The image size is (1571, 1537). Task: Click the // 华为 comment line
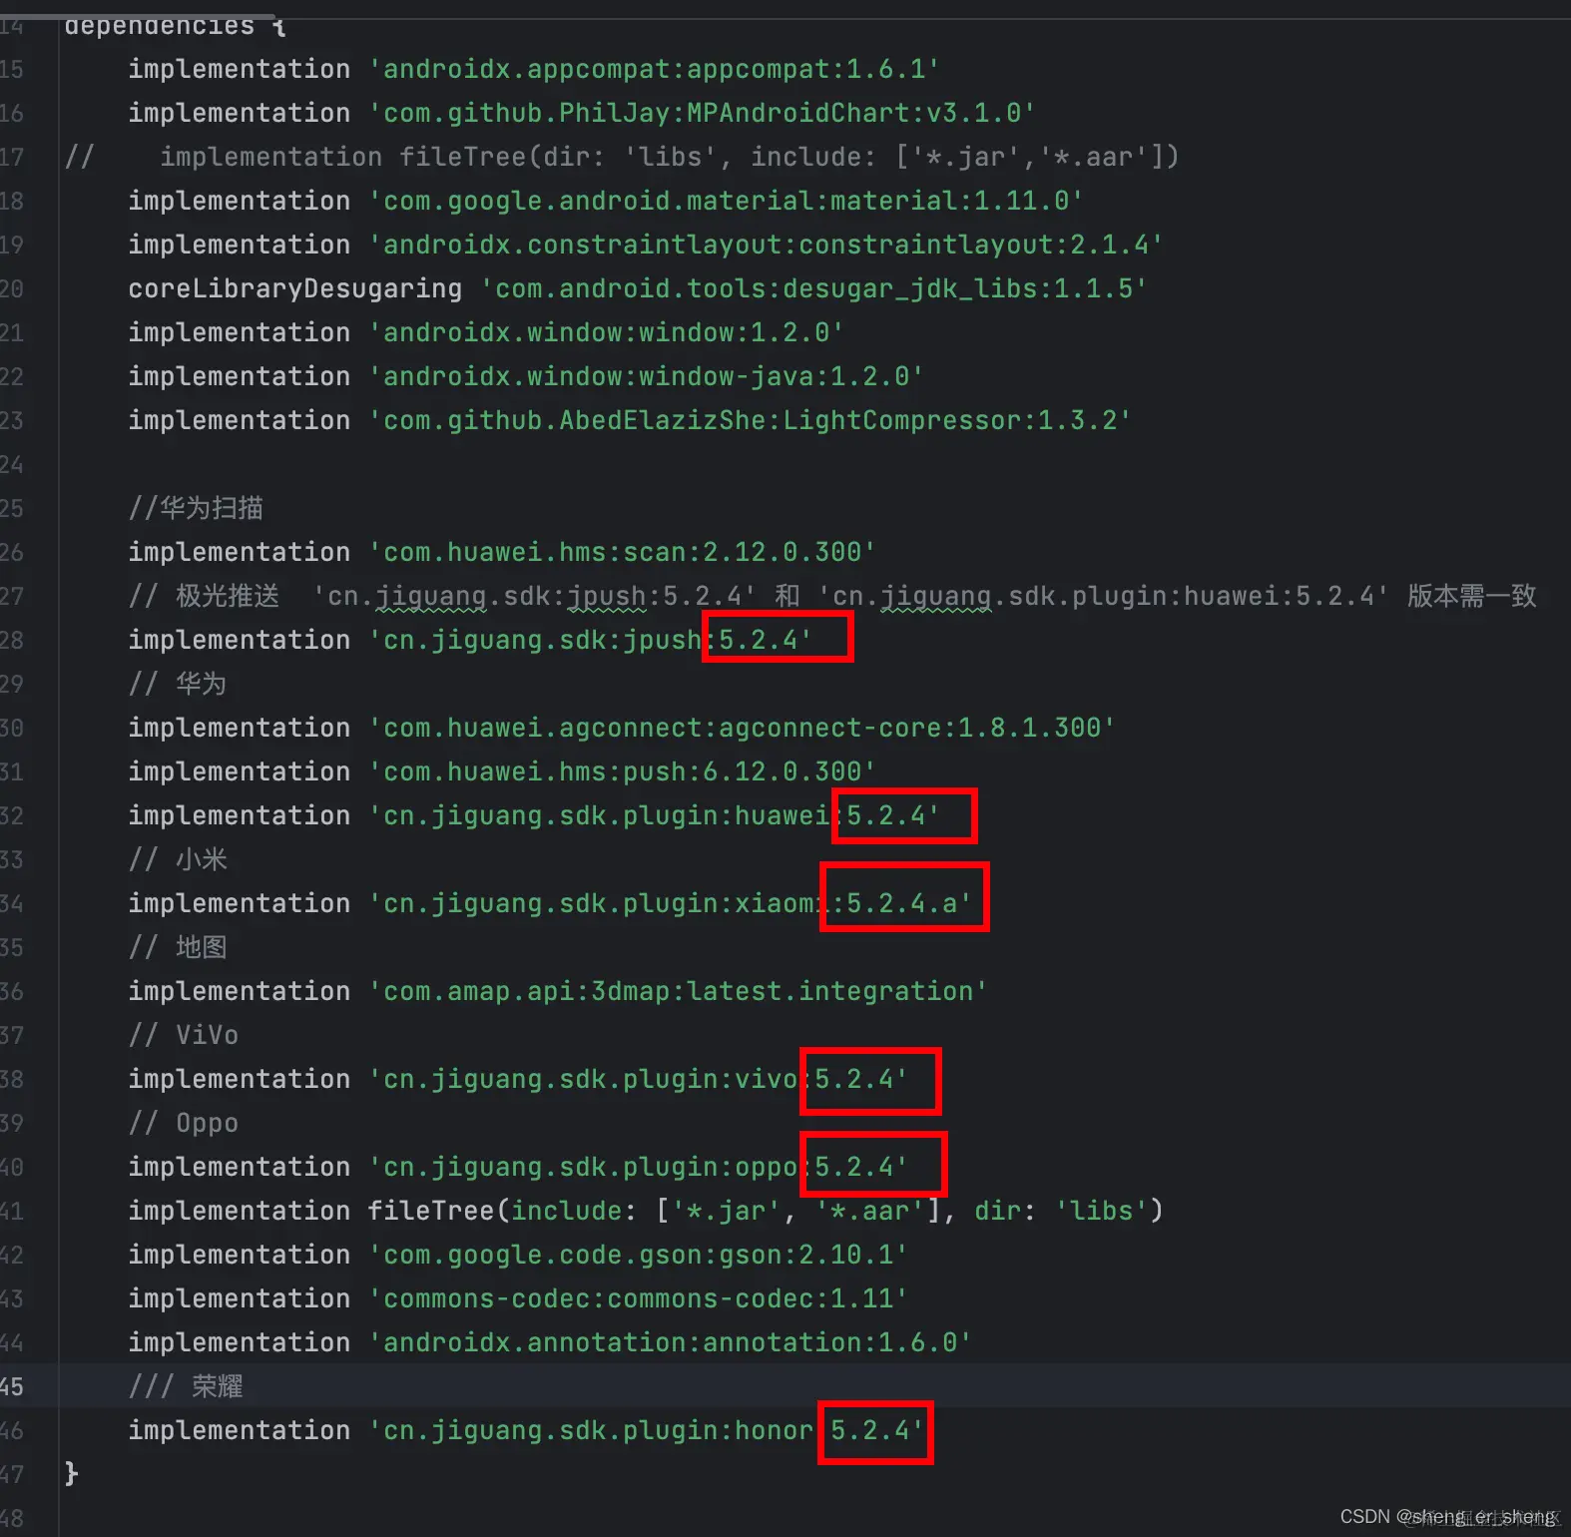pos(178,684)
